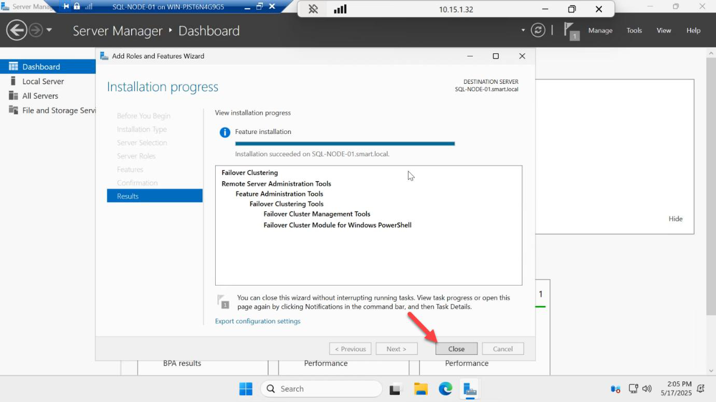Click the wizard Cancel button

(x=503, y=349)
